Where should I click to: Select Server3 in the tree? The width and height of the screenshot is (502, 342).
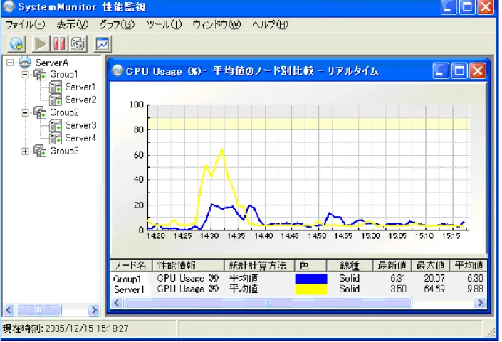[x=80, y=125]
